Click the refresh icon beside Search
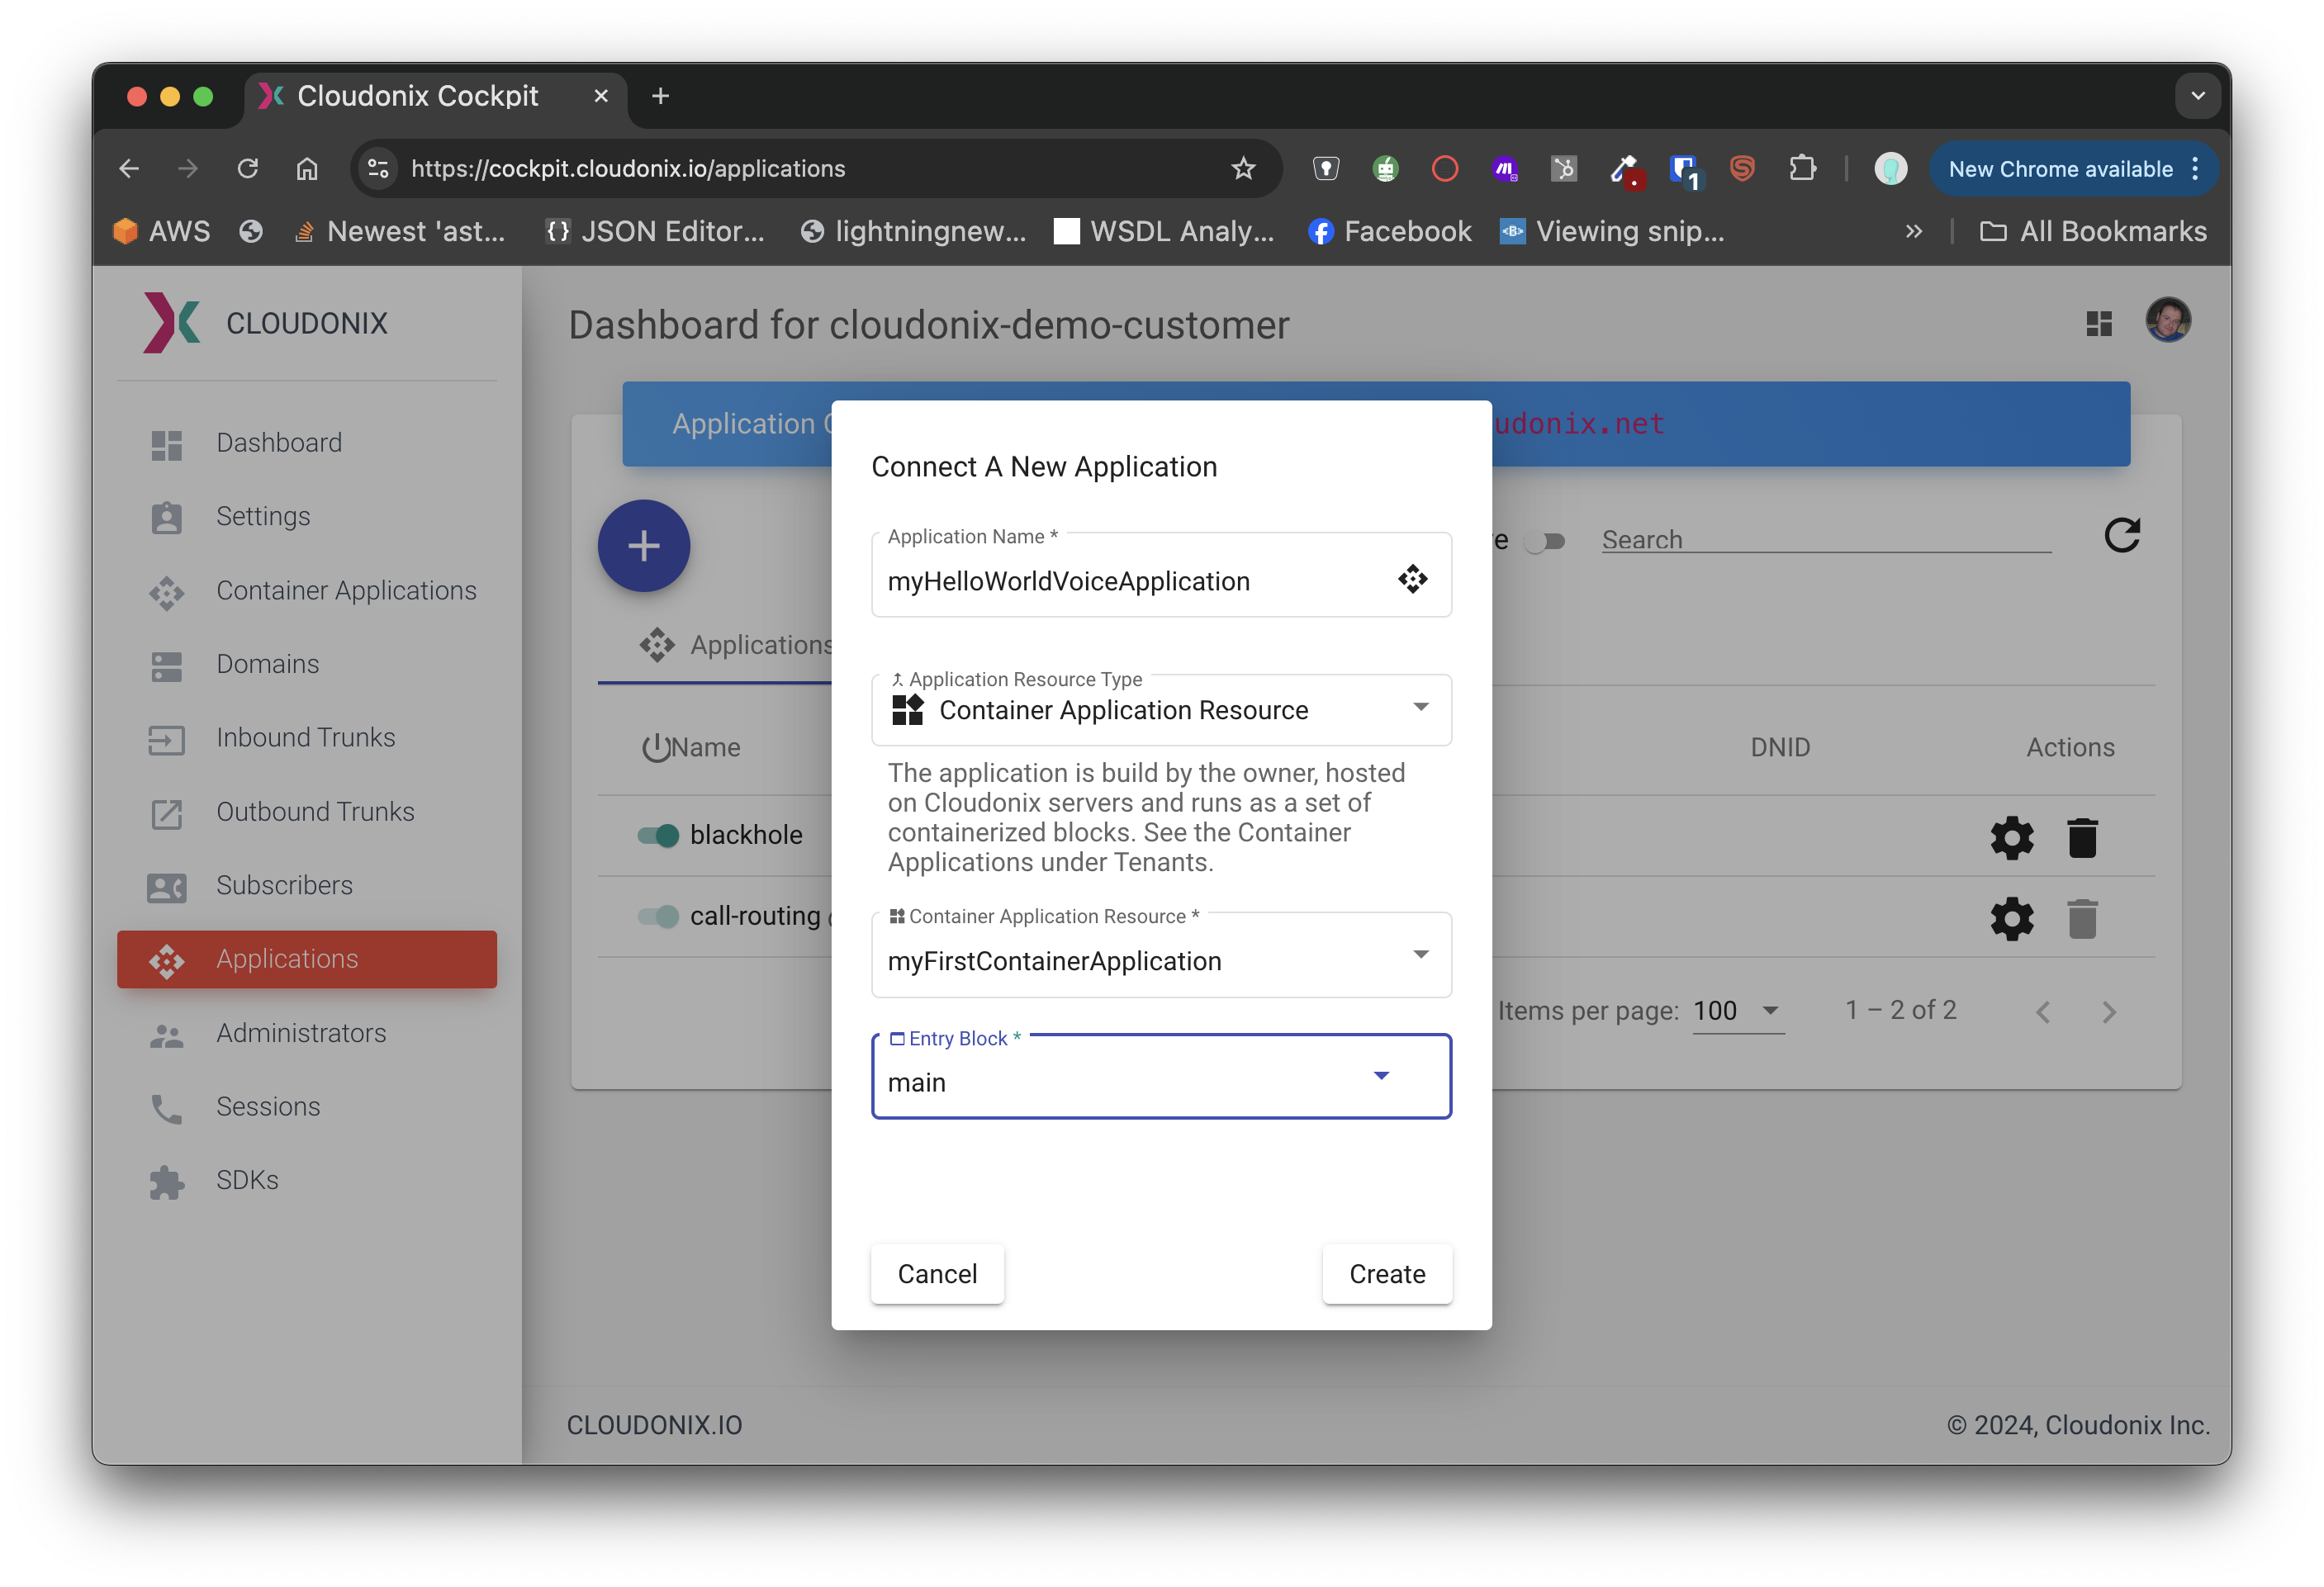2324x1587 pixels. pos(2121,536)
